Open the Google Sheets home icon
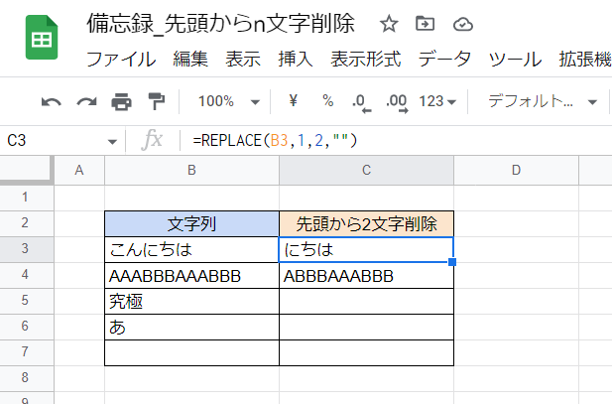Screen dimensions: 612x404 click(x=42, y=37)
